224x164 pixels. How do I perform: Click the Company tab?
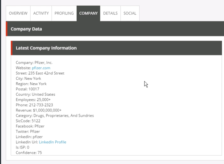(x=88, y=13)
